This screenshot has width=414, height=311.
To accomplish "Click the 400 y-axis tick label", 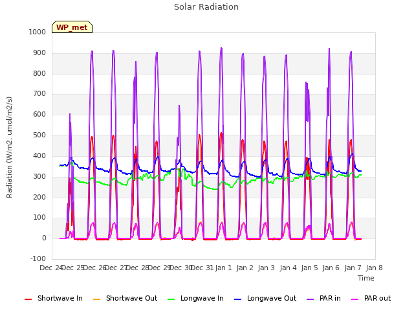I will [39, 155].
